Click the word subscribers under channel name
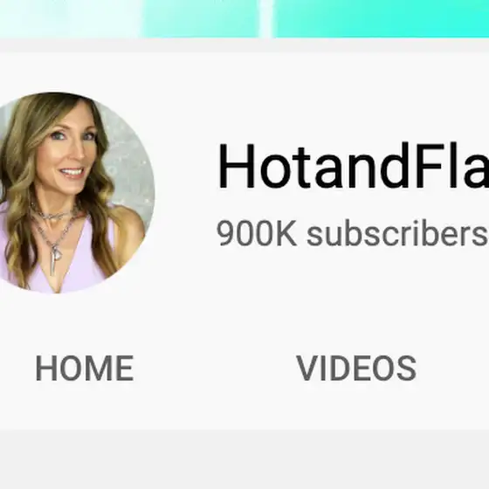The width and height of the screenshot is (489, 489). click(397, 233)
